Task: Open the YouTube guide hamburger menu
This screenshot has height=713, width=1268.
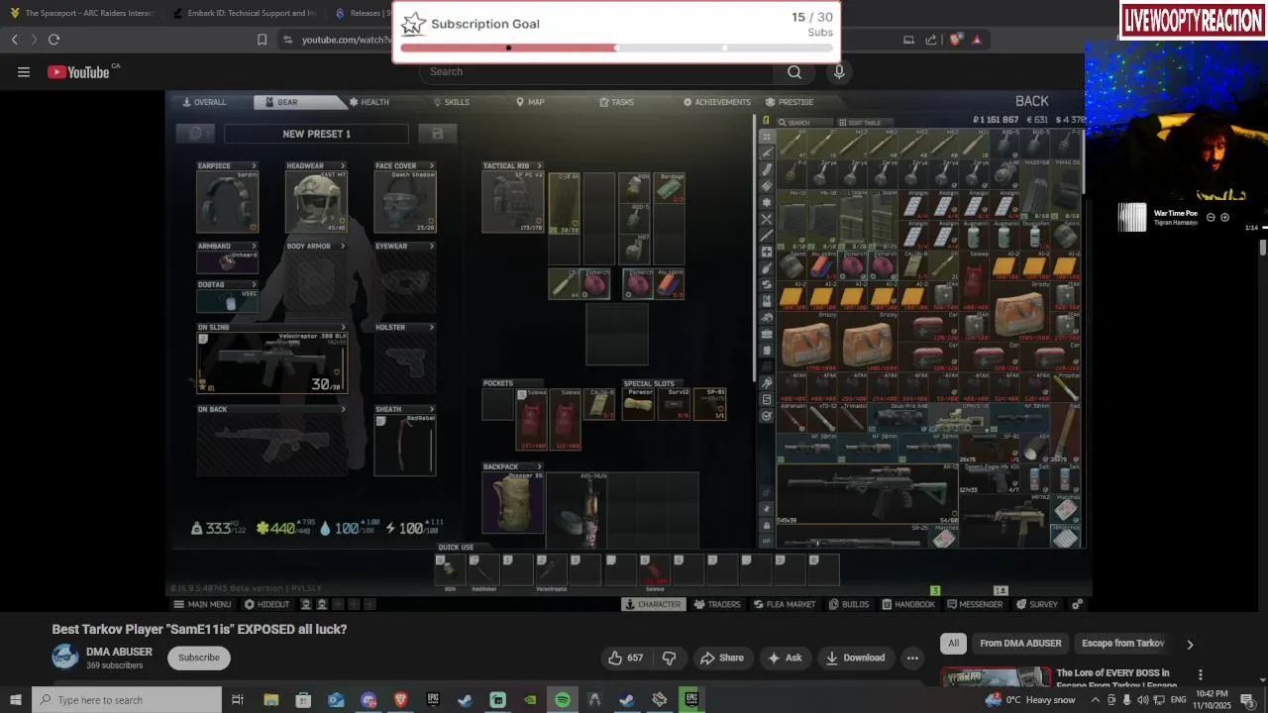Action: click(x=24, y=71)
